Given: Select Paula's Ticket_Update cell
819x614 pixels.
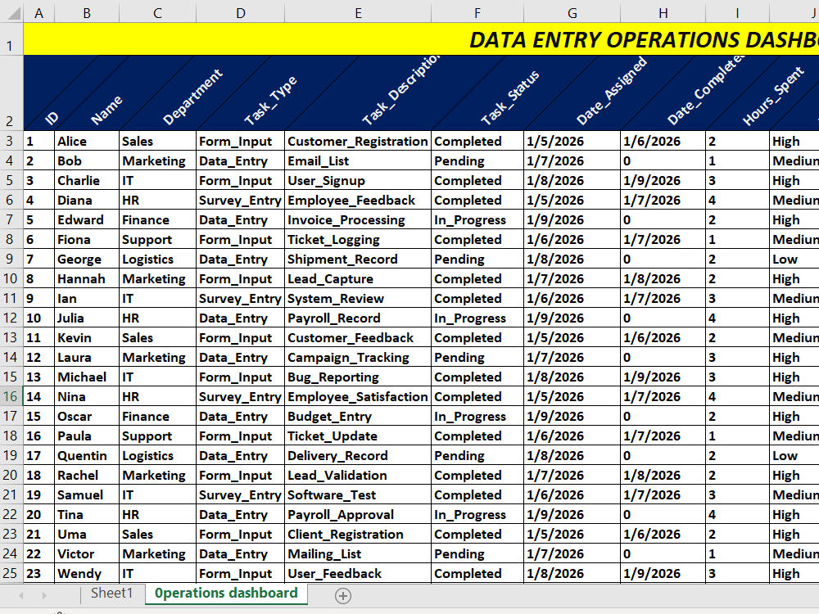Looking at the screenshot, I should point(358,436).
